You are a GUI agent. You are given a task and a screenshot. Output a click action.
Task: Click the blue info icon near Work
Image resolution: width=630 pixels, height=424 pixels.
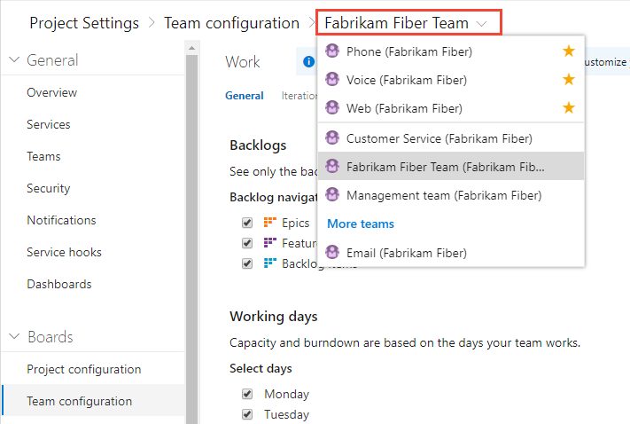pos(308,62)
